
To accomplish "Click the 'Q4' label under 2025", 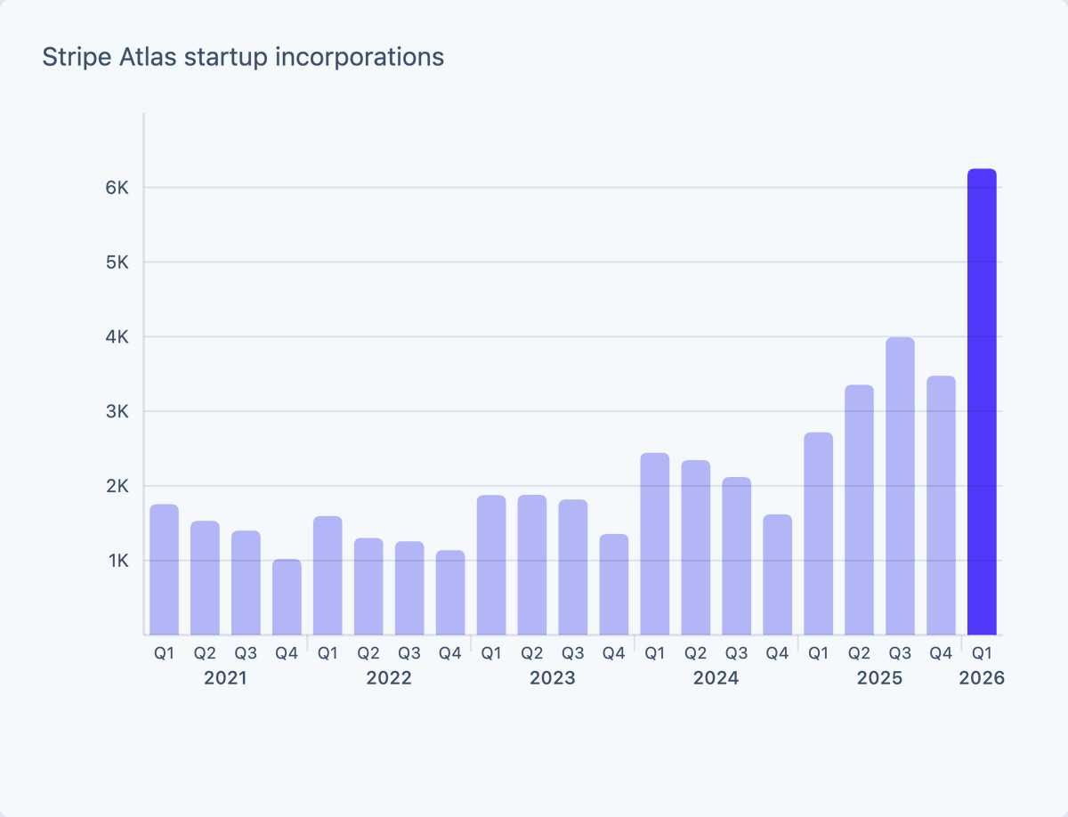I will pyautogui.click(x=941, y=653).
